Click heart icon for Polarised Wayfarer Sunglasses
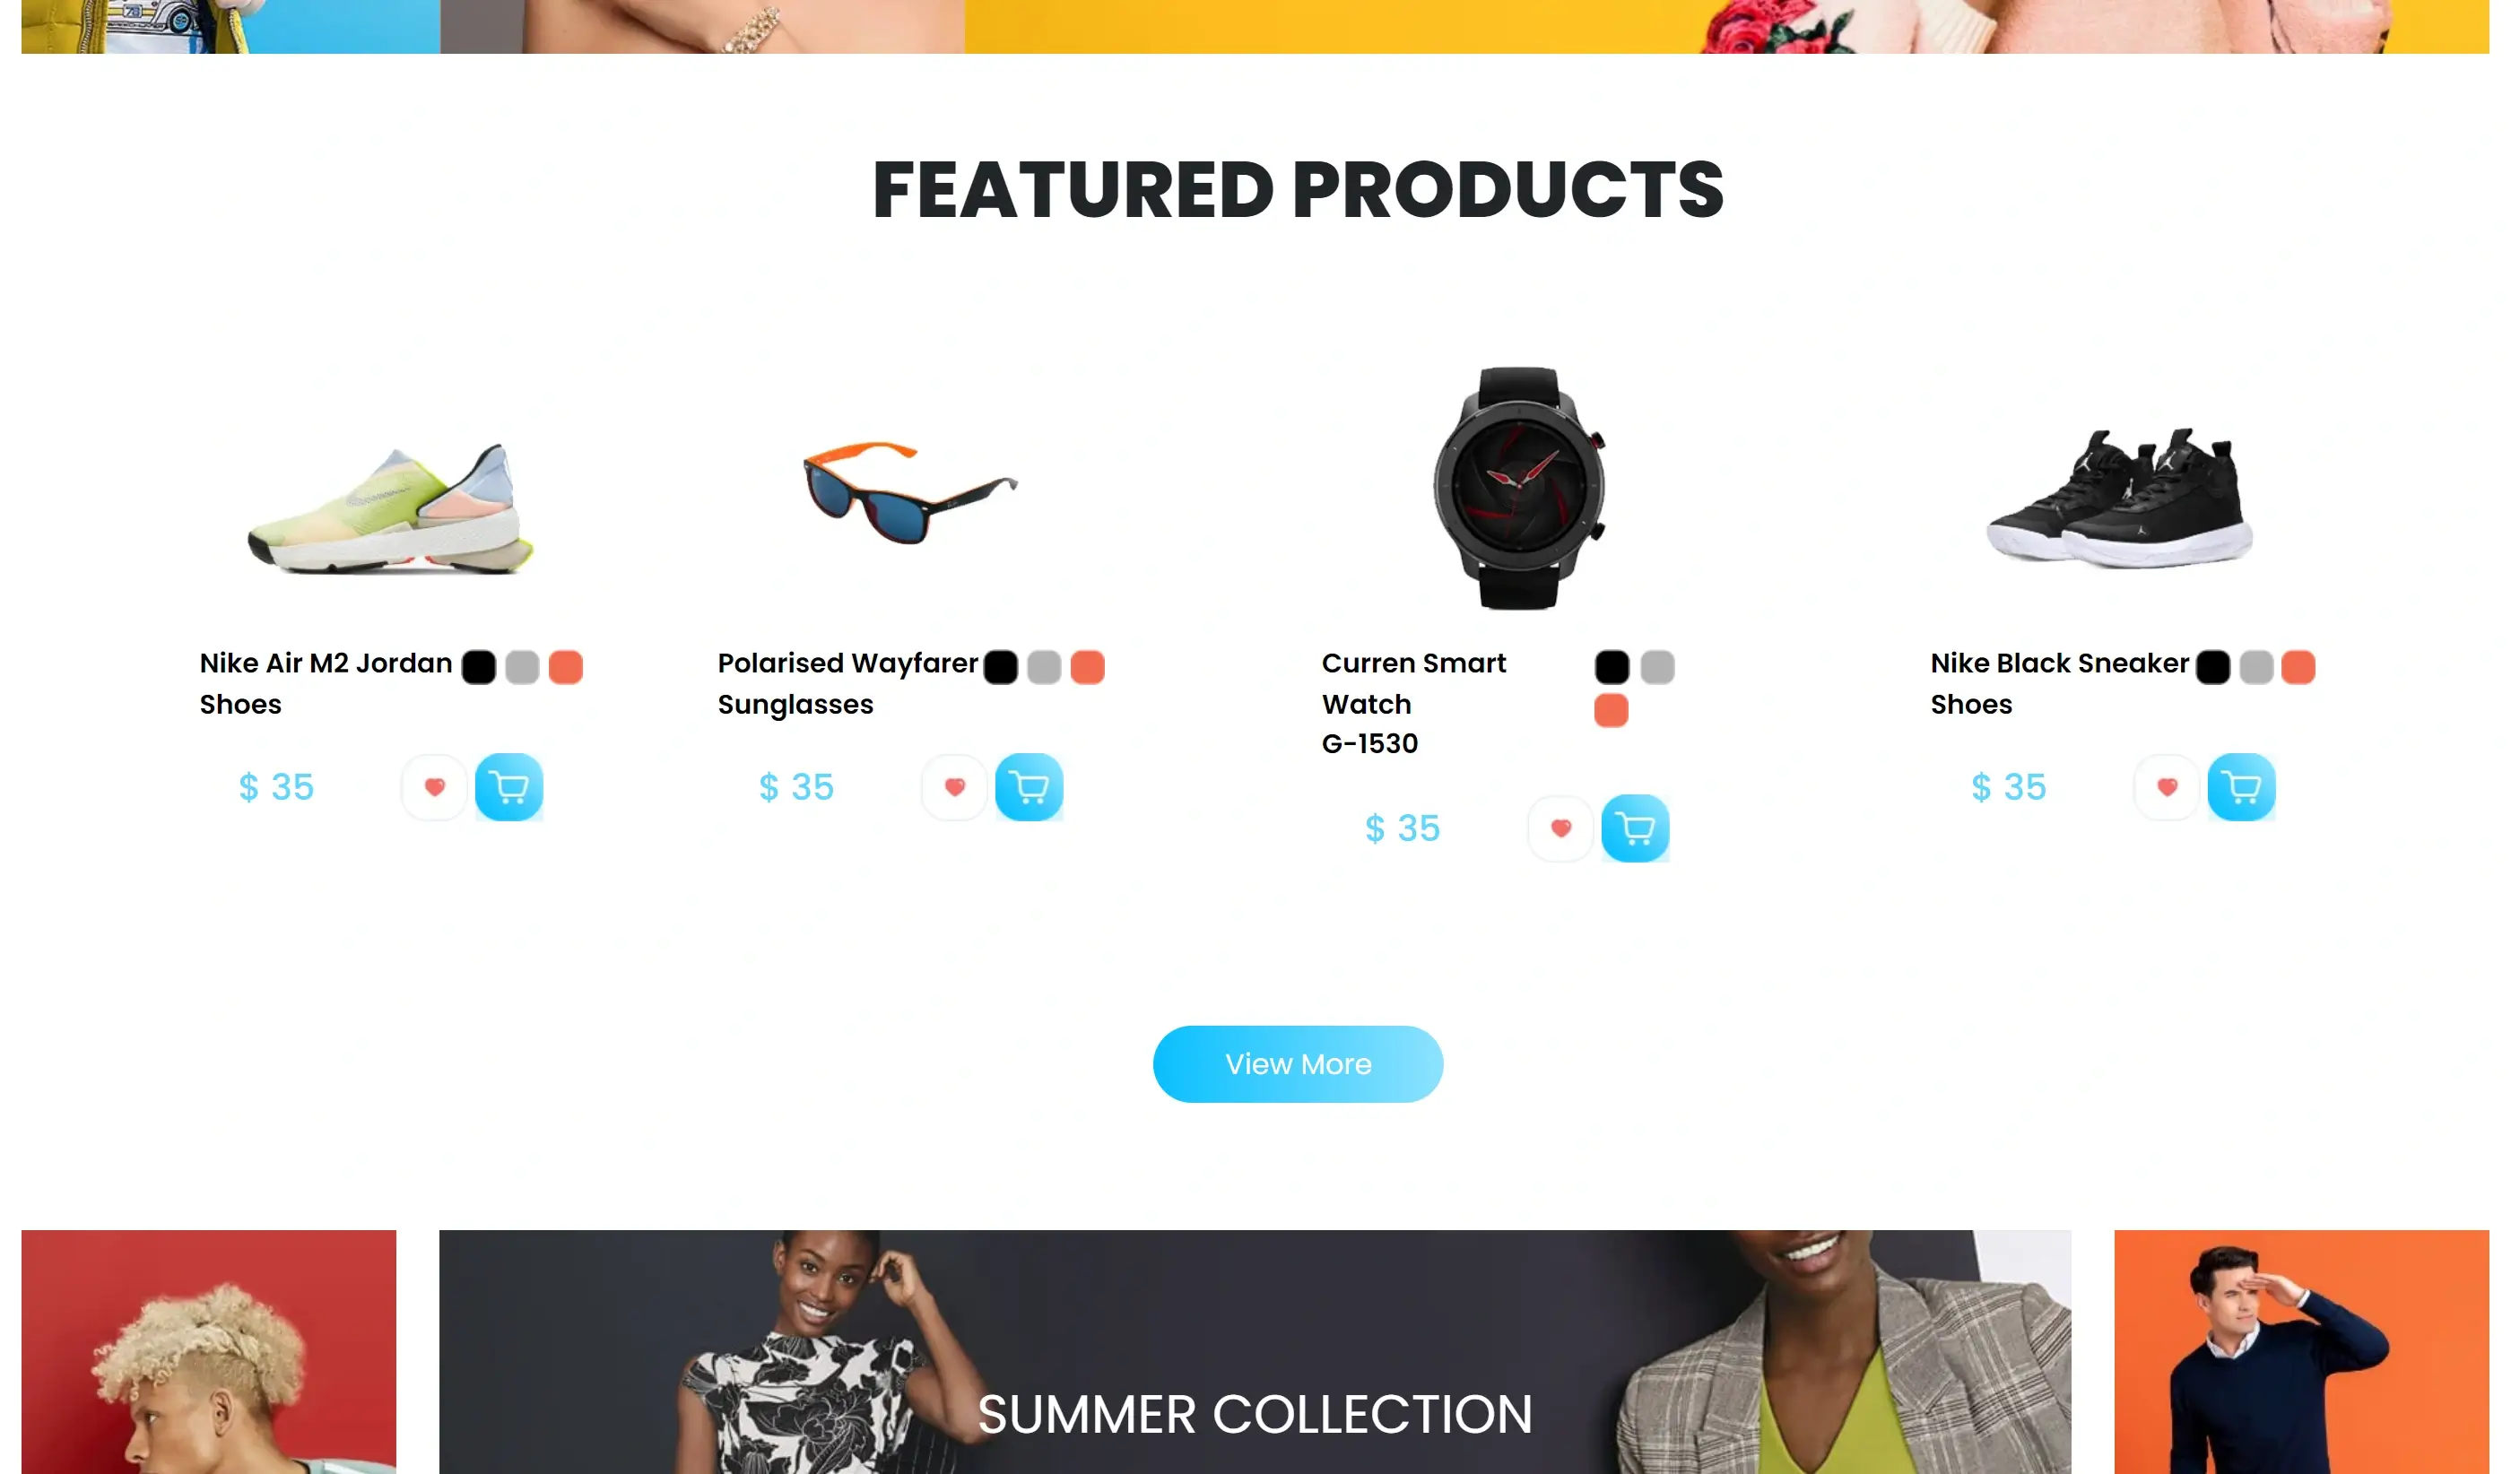 [x=954, y=787]
